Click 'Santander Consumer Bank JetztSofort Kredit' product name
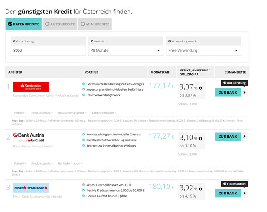 click(x=46, y=96)
